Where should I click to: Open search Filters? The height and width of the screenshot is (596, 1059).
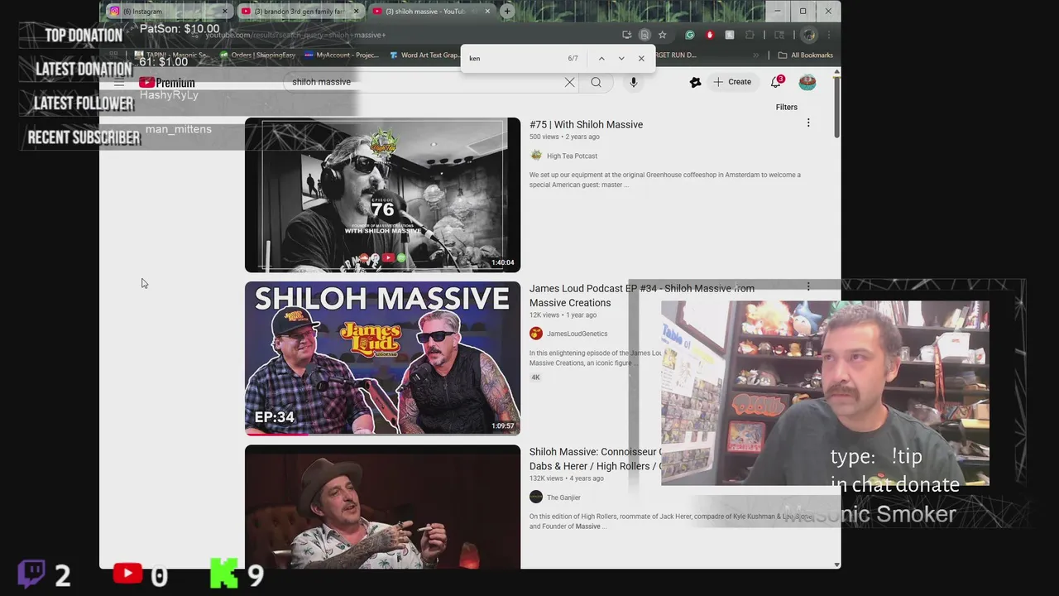click(787, 107)
